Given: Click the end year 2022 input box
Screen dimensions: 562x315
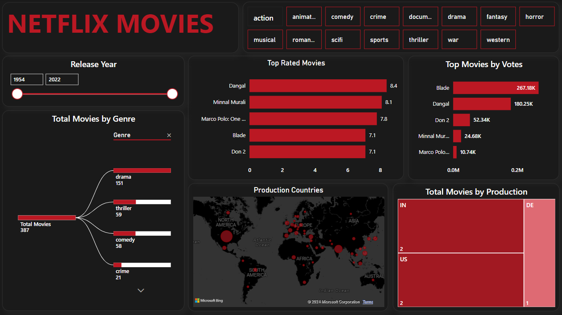Looking at the screenshot, I should pos(62,79).
